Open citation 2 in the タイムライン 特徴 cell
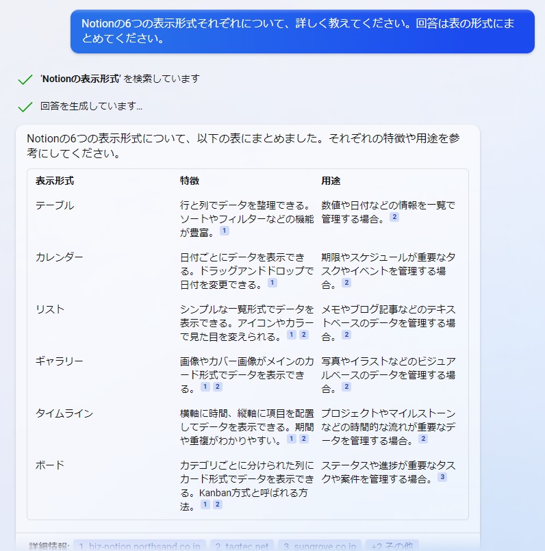 (x=304, y=439)
